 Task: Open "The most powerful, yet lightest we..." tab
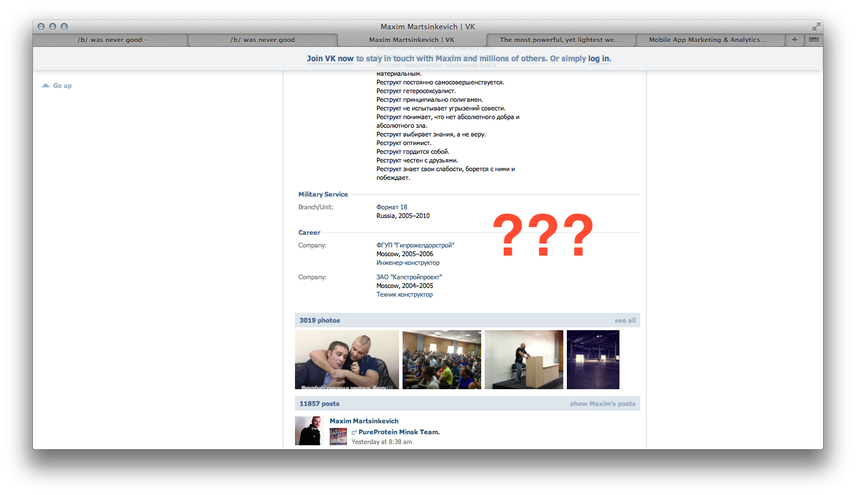[x=560, y=40]
